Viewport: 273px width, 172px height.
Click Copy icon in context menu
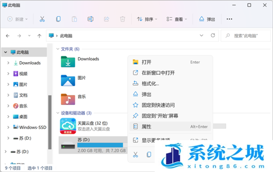(149, 155)
